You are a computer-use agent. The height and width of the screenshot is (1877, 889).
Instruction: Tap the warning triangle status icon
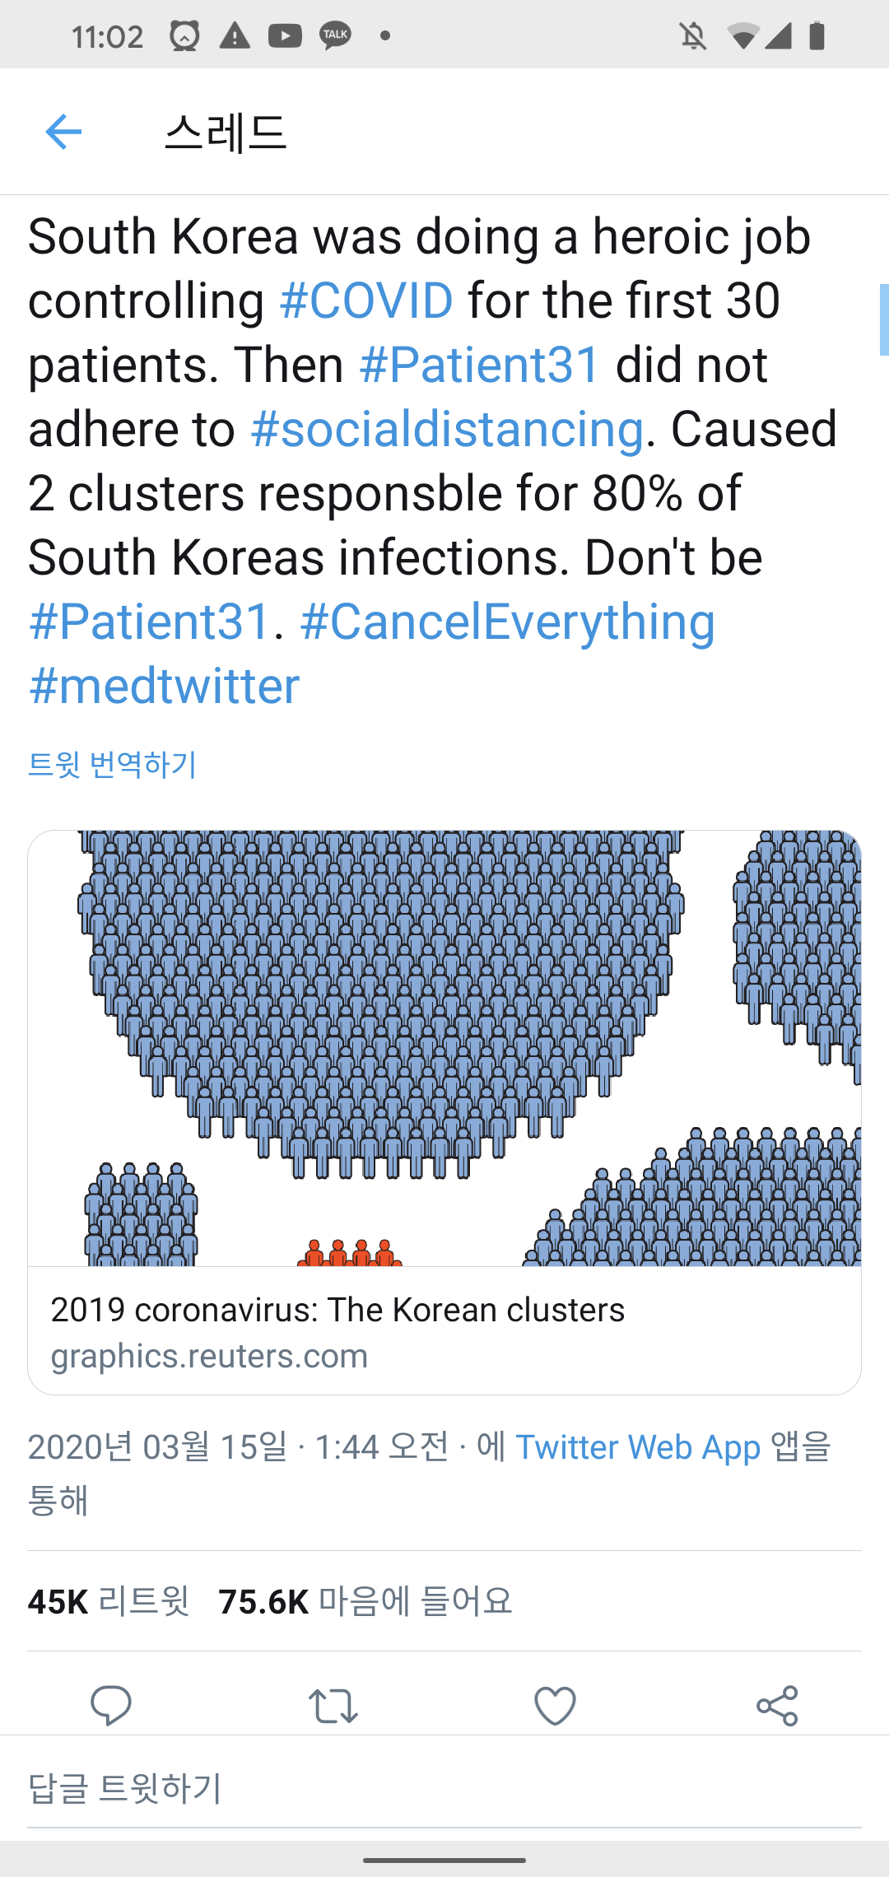tap(235, 36)
